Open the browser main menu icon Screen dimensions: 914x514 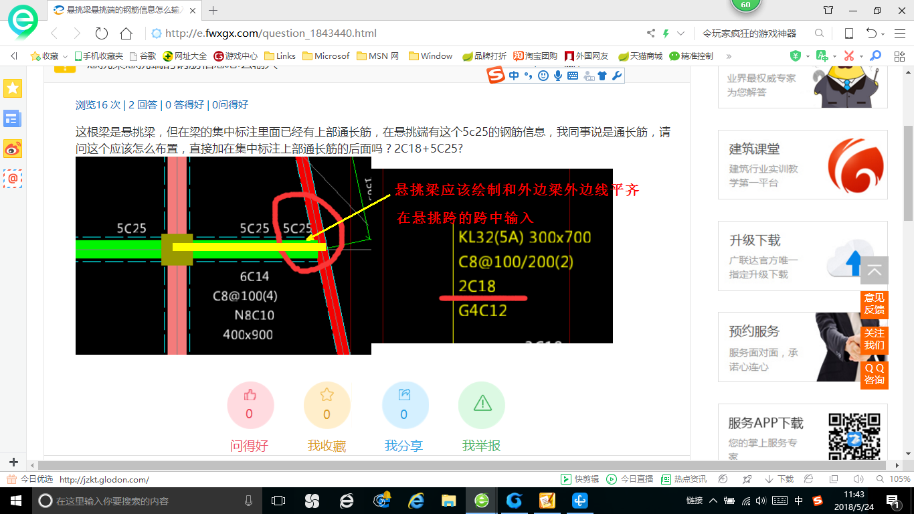tap(899, 33)
